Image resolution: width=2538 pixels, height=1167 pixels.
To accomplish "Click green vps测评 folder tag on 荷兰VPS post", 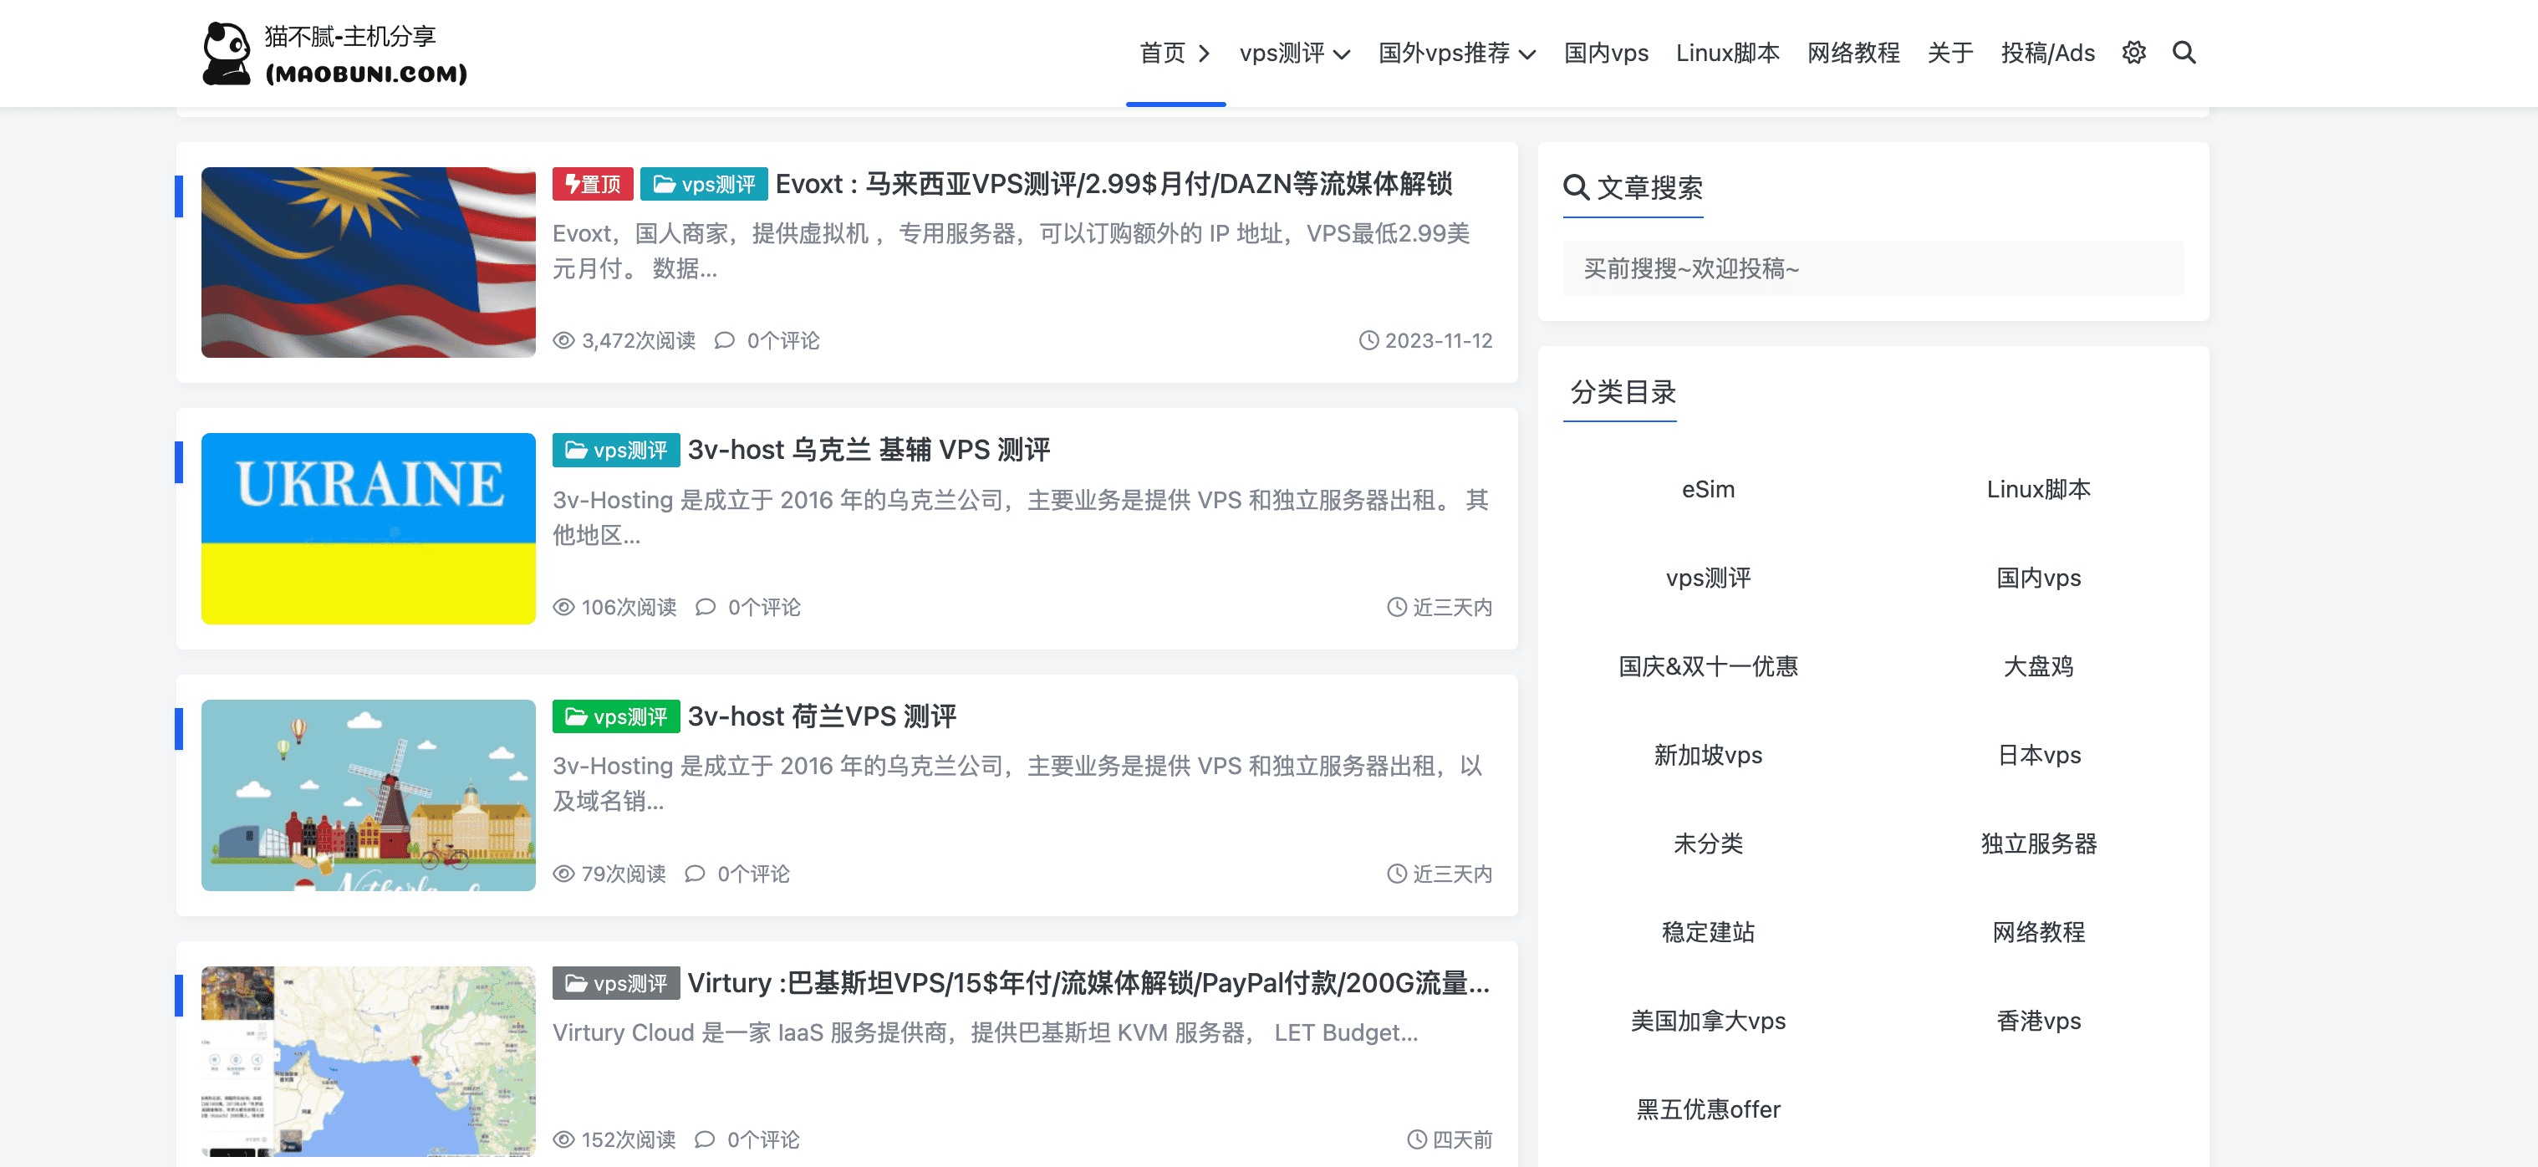I will click(x=616, y=716).
